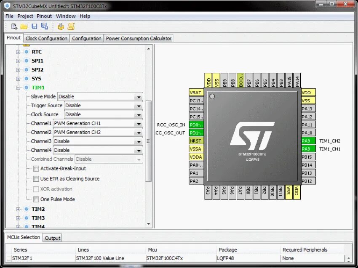This screenshot has width=358, height=268.
Task: Check Use ETR as Clearing Source
Action: tap(36, 179)
